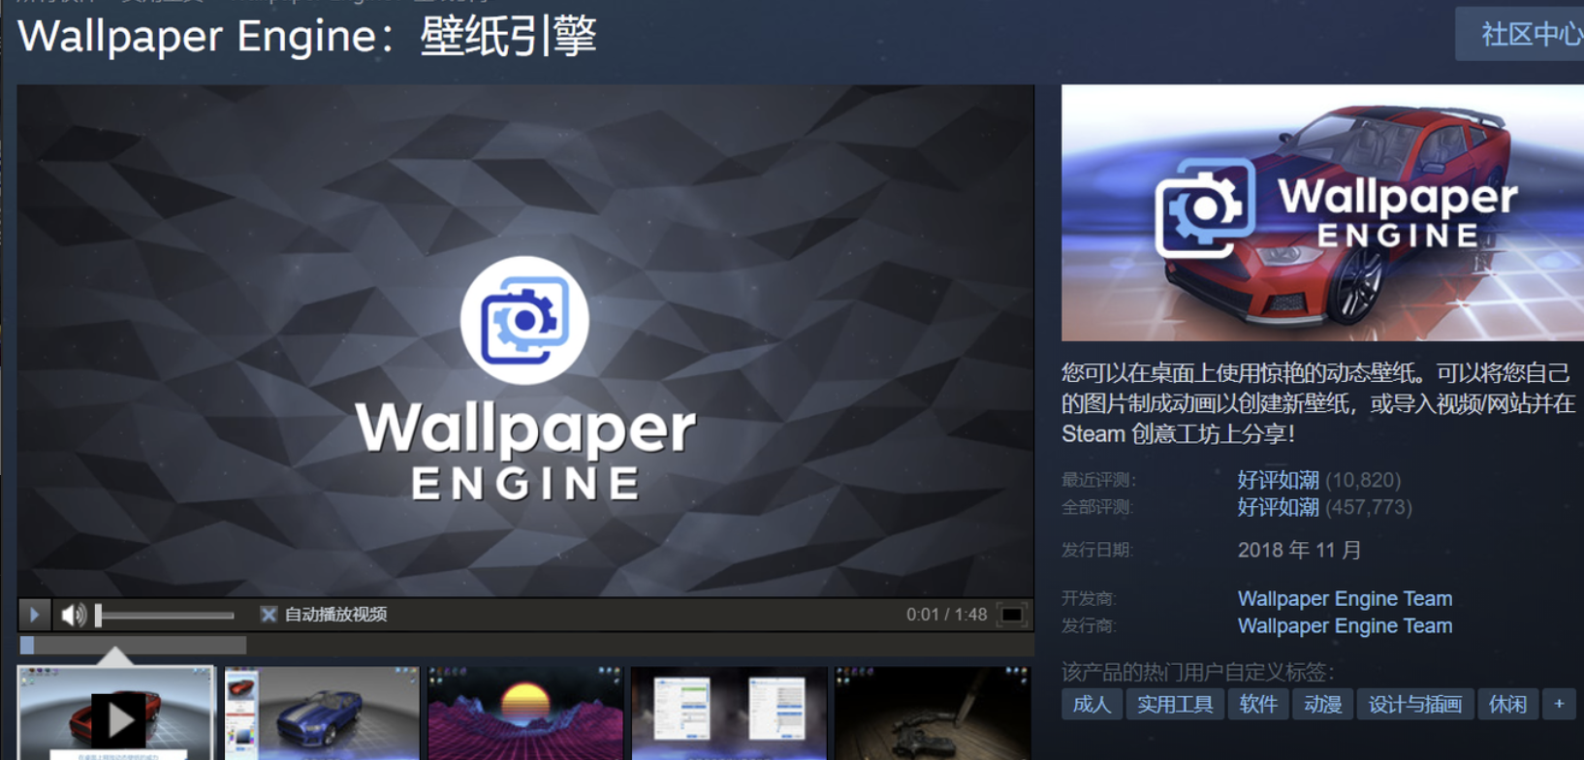This screenshot has height=760, width=1584.
Task: Play the trailer video
Action: [34, 615]
